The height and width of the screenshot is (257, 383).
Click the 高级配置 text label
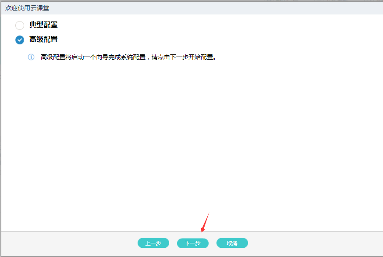click(43, 39)
